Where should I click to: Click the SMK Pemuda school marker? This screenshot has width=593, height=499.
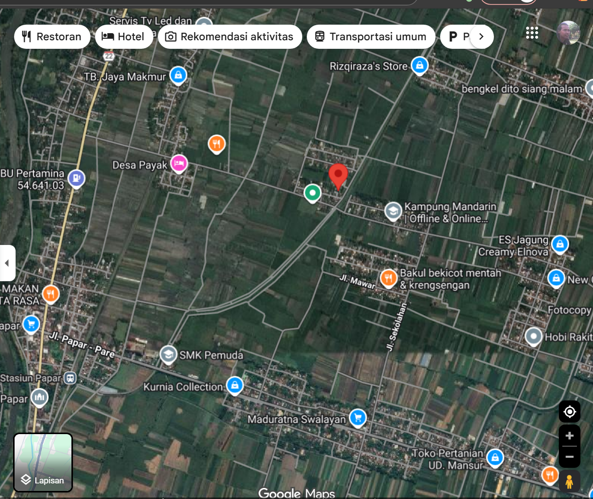point(168,355)
